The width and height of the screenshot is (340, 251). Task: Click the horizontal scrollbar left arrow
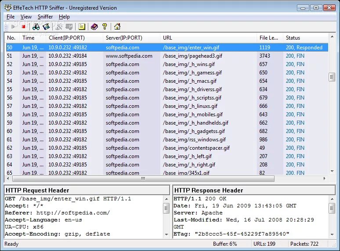[8, 179]
